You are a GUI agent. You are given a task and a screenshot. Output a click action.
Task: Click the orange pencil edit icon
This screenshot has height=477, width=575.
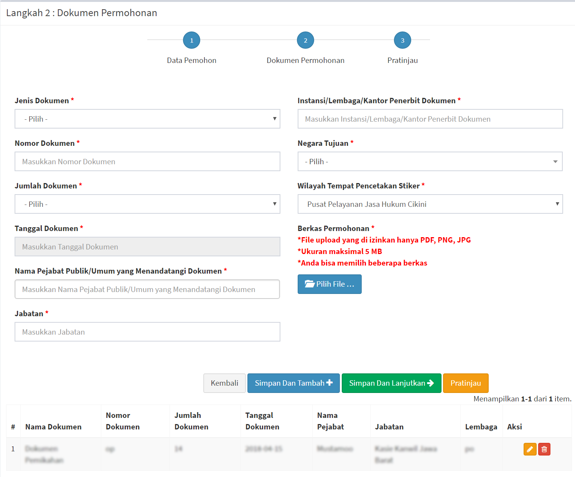click(x=530, y=449)
